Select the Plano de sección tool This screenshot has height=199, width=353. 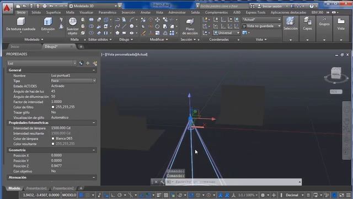(190, 27)
